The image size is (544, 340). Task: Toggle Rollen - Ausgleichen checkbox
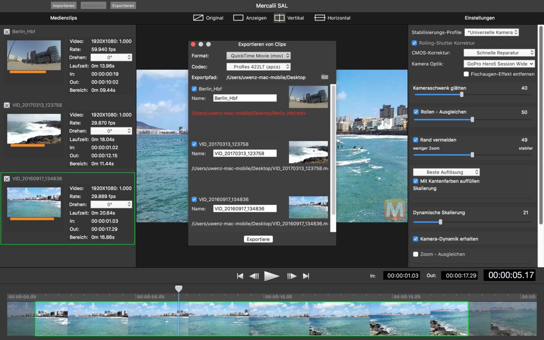point(416,112)
